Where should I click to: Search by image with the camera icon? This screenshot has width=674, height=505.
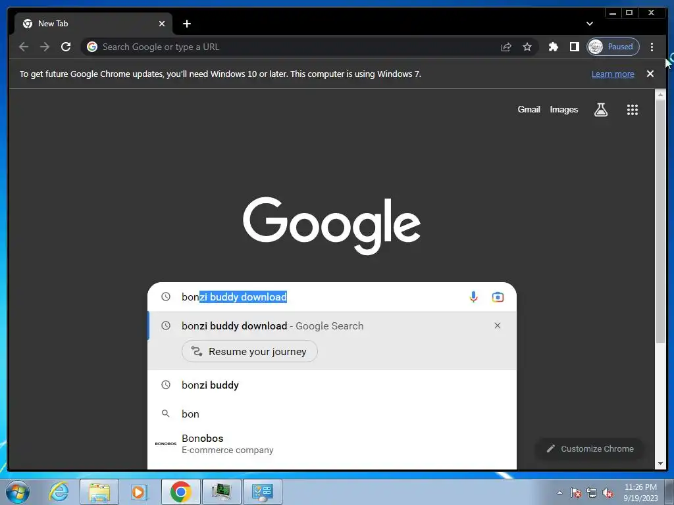[x=498, y=297]
